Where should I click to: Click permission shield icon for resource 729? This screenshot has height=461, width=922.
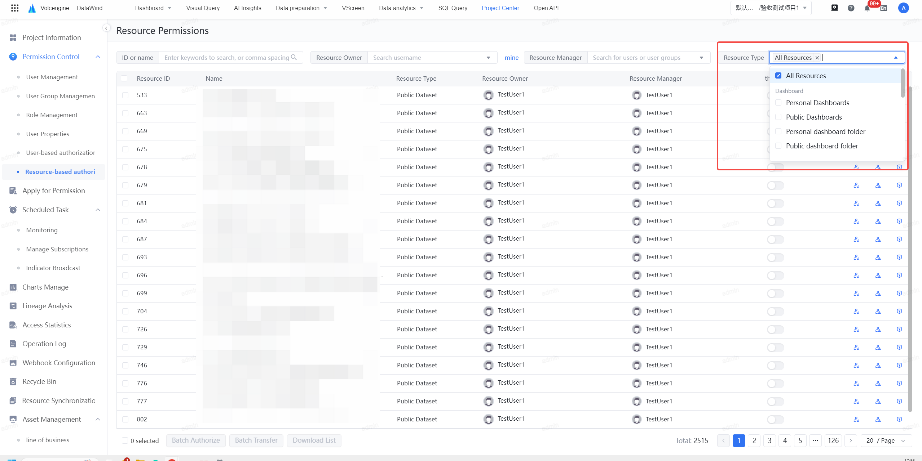[x=899, y=347]
